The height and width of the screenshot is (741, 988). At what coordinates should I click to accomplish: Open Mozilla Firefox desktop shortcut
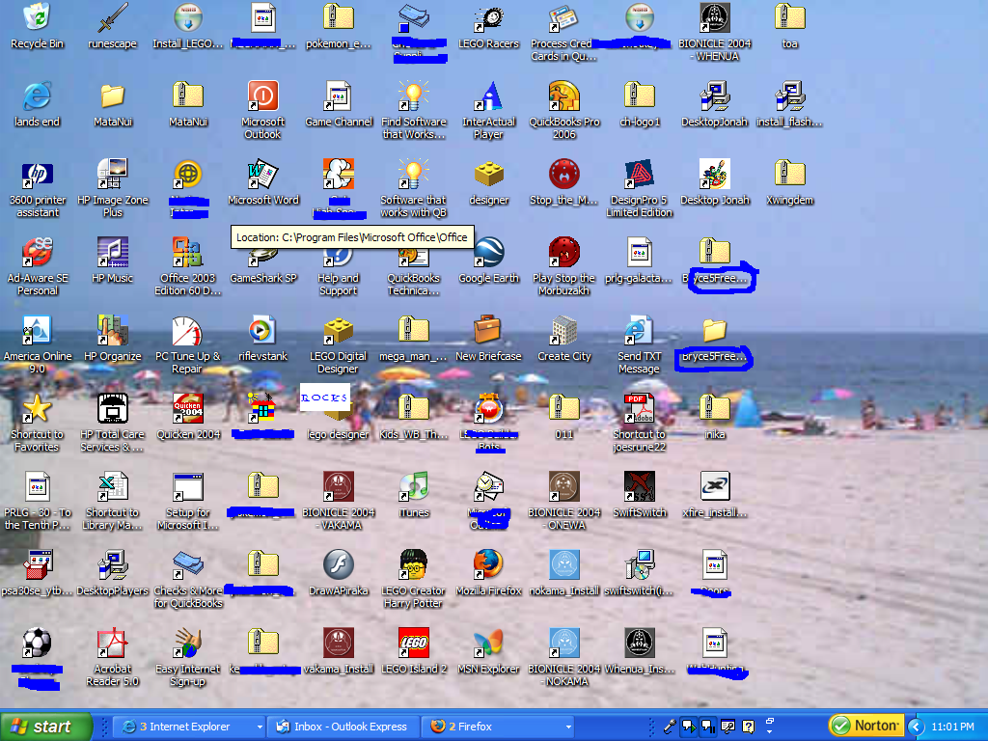[x=488, y=565]
